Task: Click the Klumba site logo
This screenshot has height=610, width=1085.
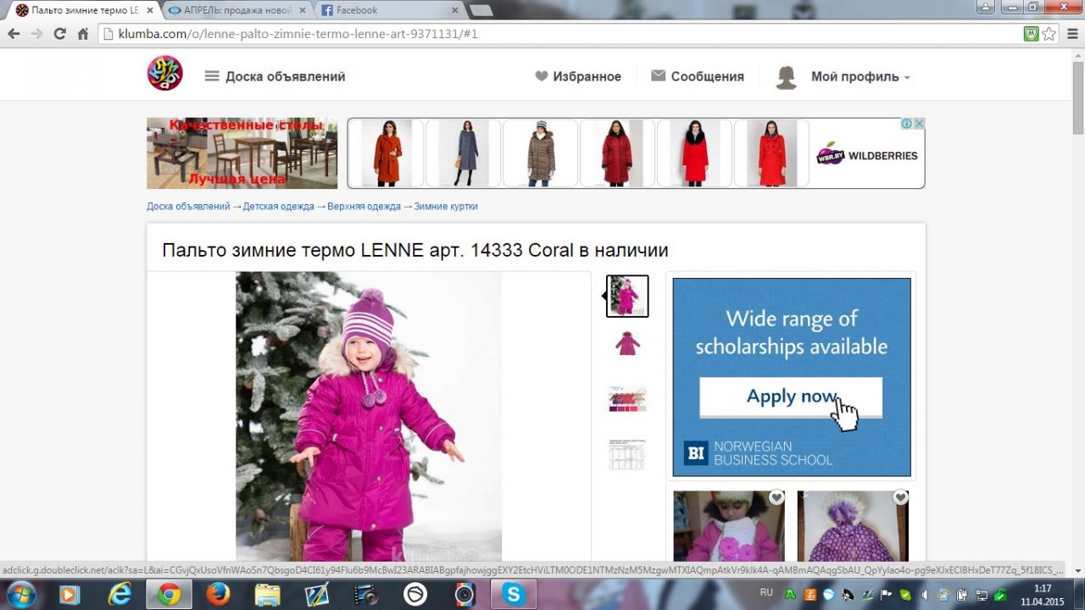Action: [164, 74]
